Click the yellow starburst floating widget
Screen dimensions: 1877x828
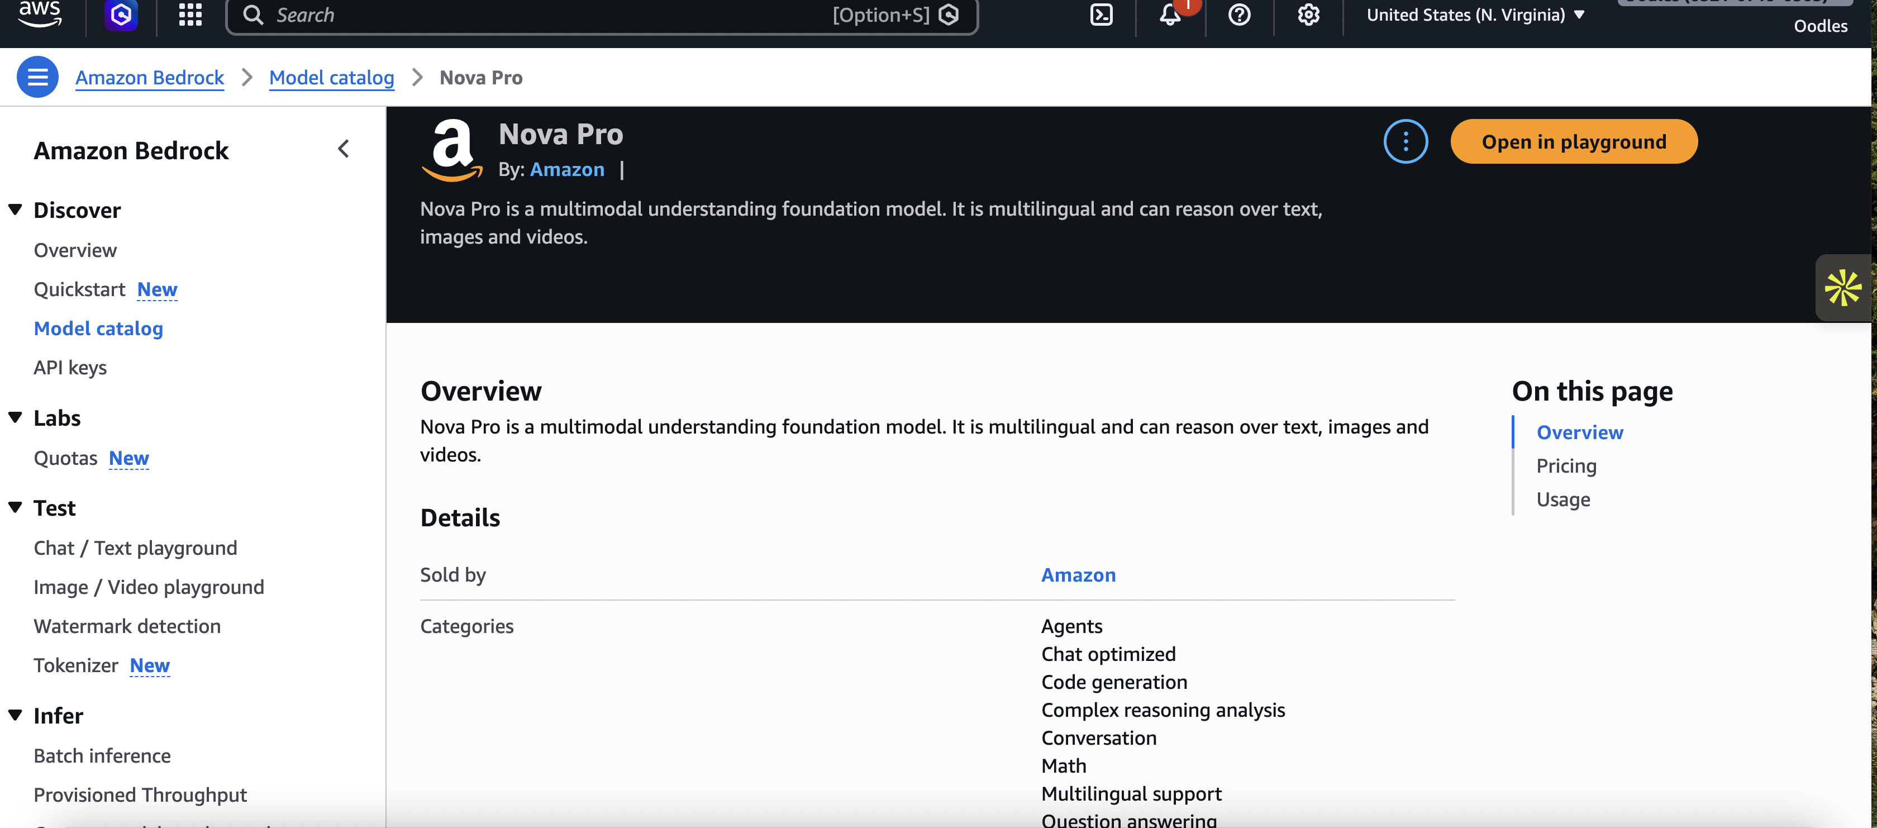1843,288
